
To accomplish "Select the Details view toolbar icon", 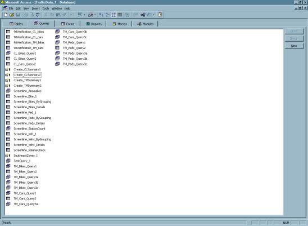I will [x=120, y=15].
